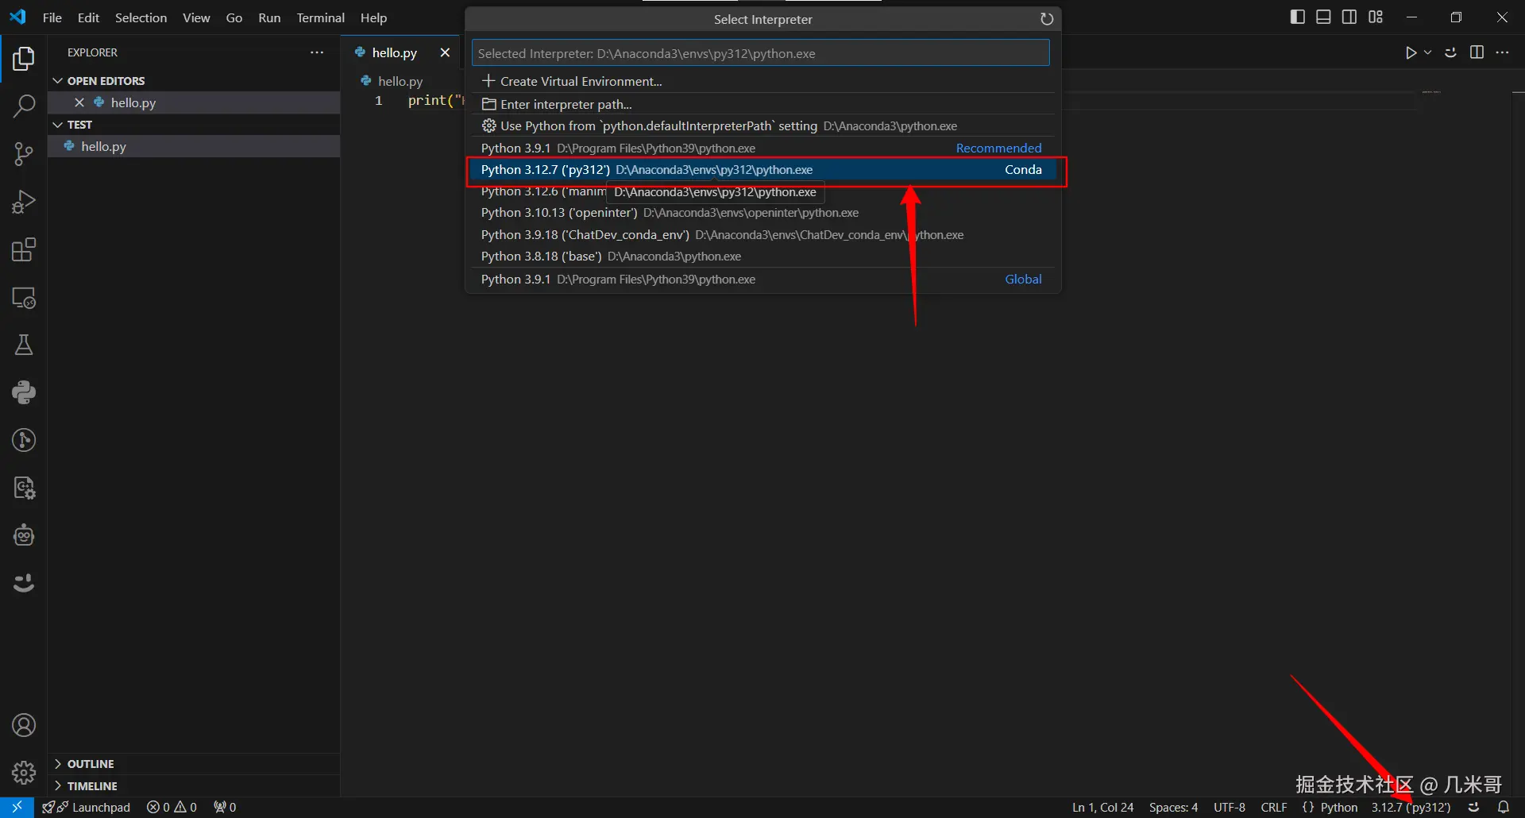Click the Split Editor Right icon

[x=1477, y=52]
